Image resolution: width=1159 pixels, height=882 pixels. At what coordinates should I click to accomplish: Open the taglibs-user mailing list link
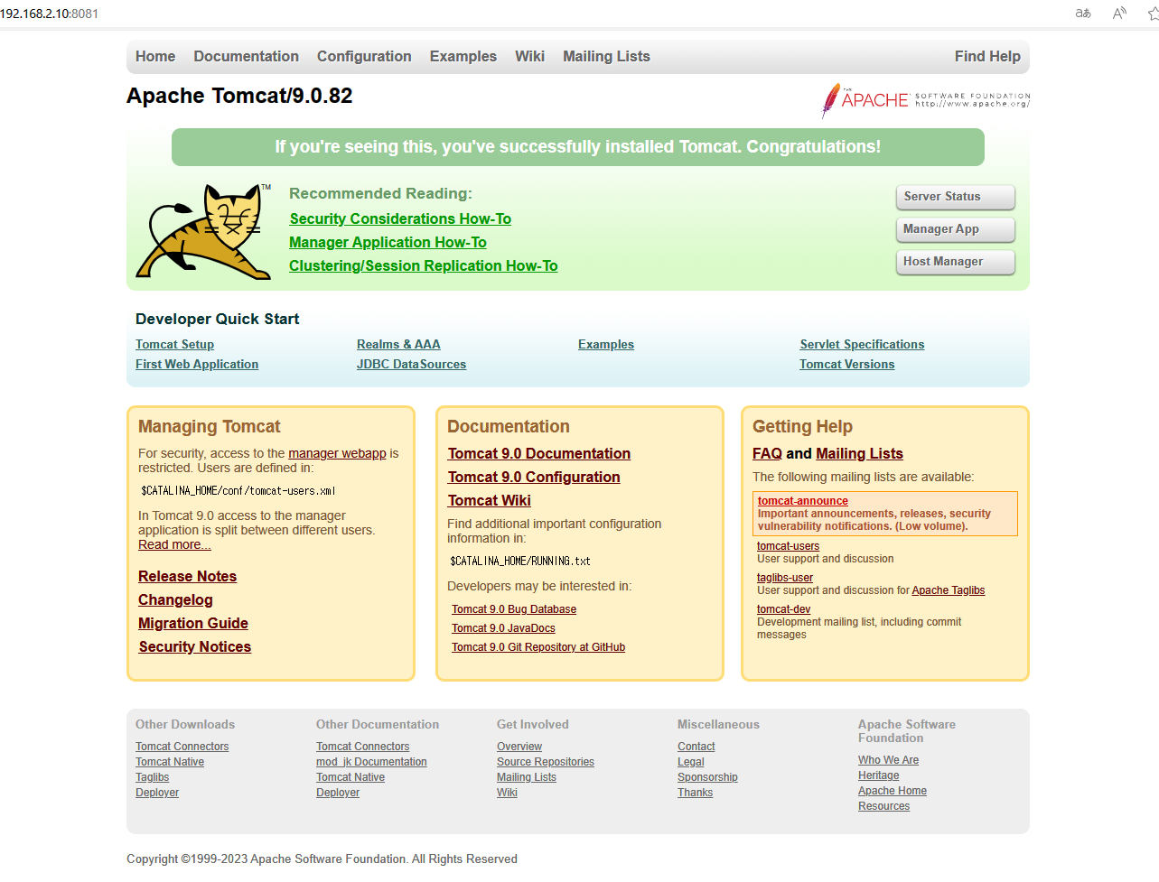point(784,578)
